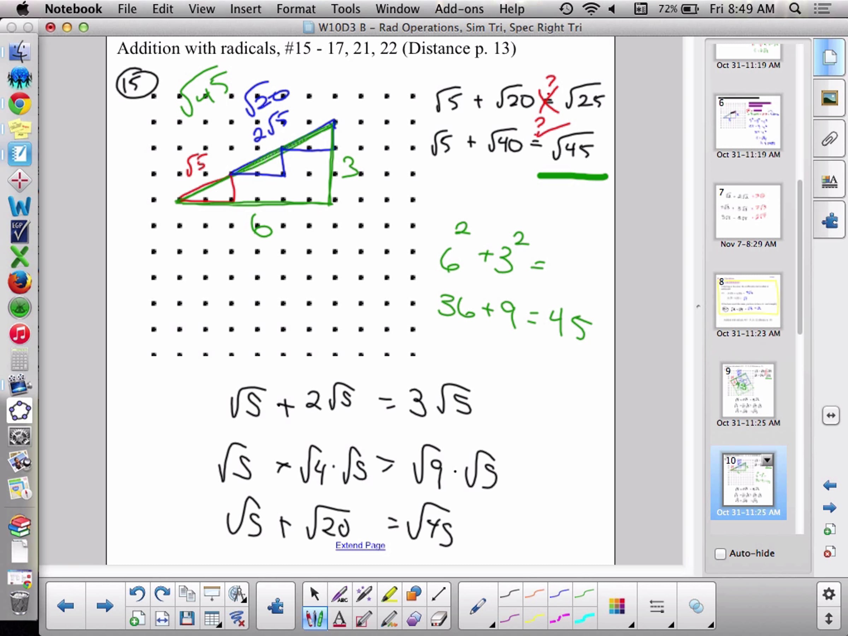The width and height of the screenshot is (848, 636).
Task: Enable the Auto-hide checkbox
Action: (x=720, y=554)
